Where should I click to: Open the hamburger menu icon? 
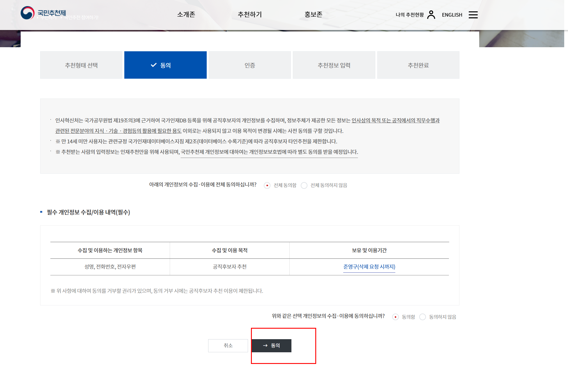474,15
